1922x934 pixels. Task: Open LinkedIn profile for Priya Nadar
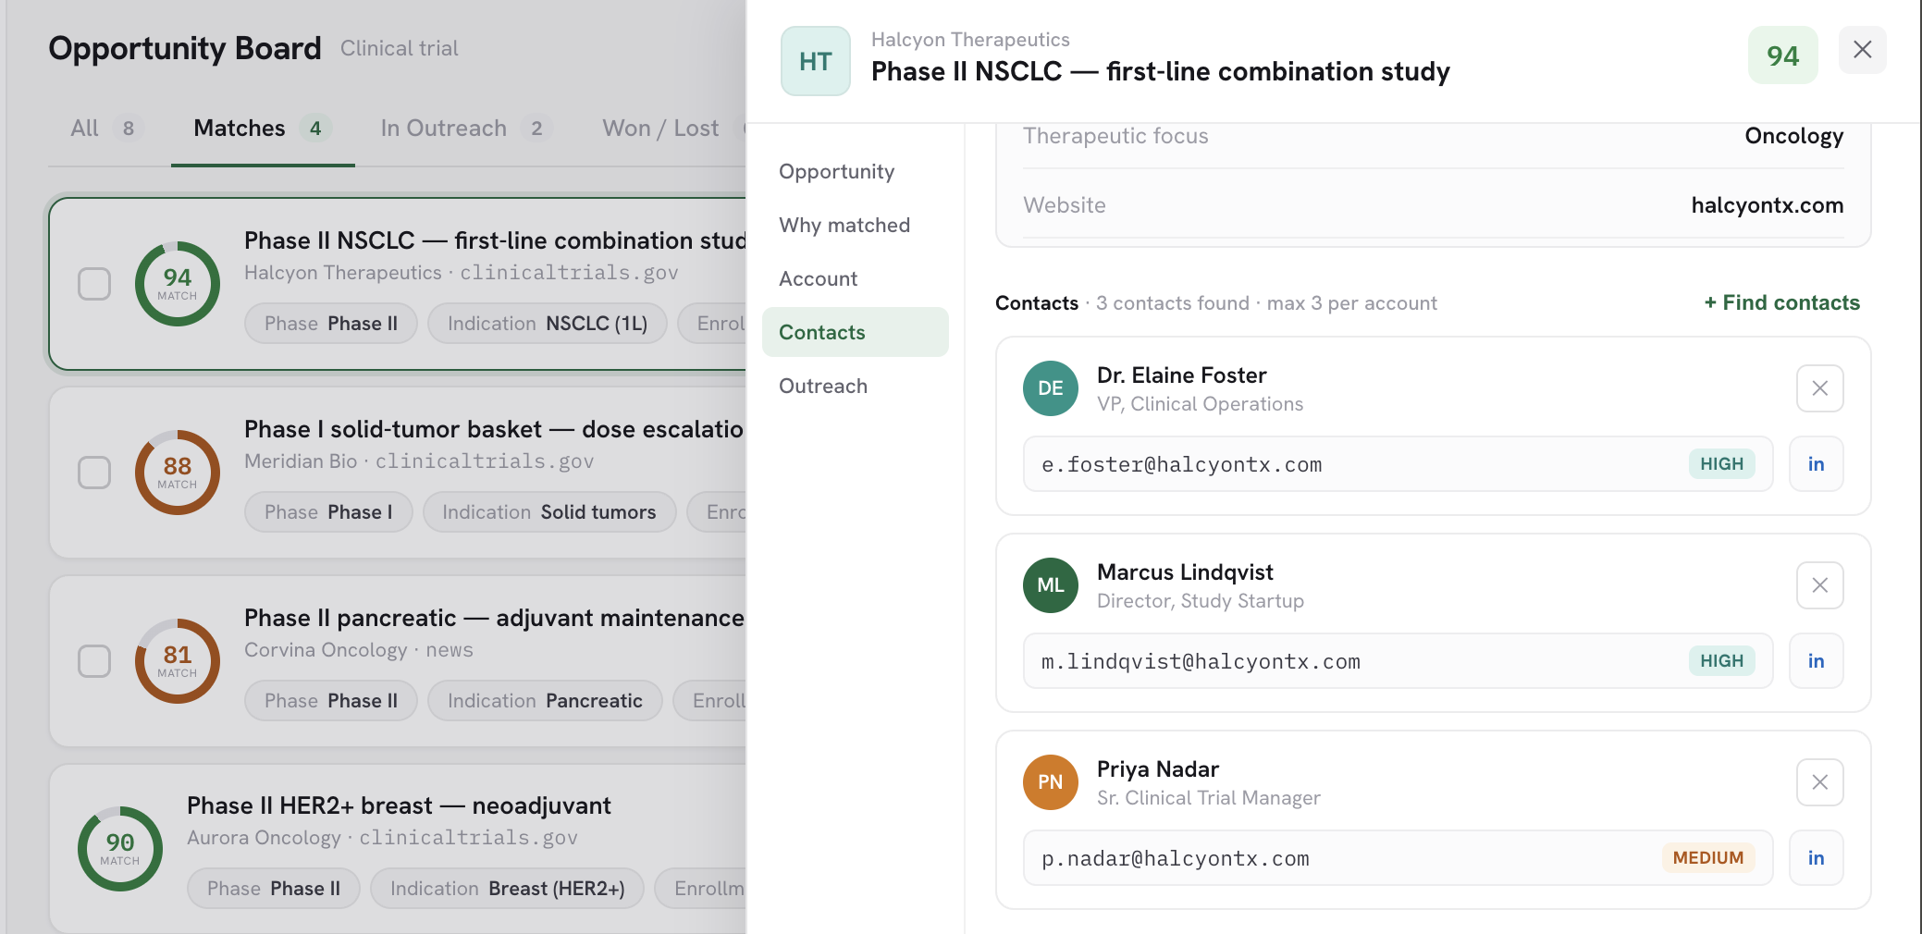1816,858
